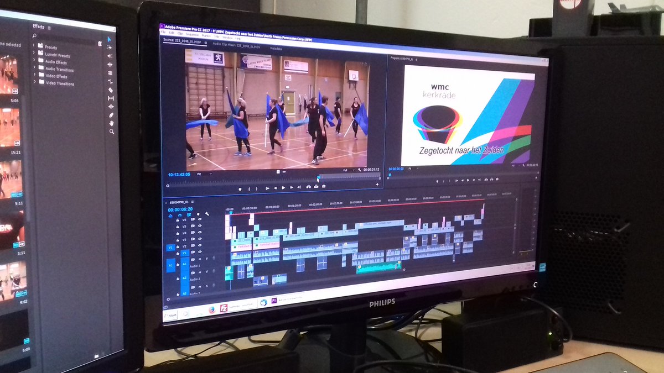The width and height of the screenshot is (664, 373).
Task: Toggle eye visibility for track V3
Action: pos(200,239)
